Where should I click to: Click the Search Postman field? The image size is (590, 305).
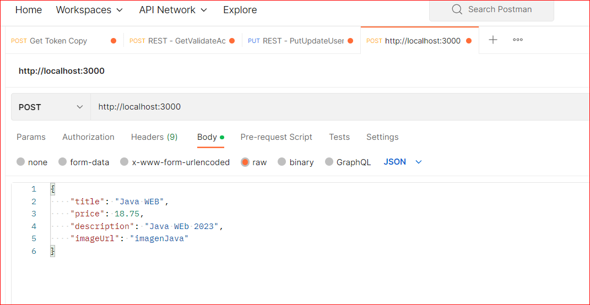pyautogui.click(x=491, y=10)
